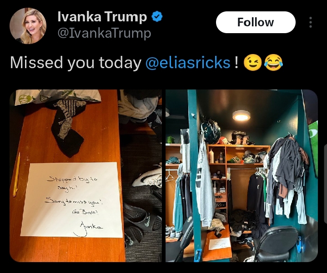This screenshot has width=327, height=273.
Task: Open the left photo of handwritten note
Action: click(86, 175)
